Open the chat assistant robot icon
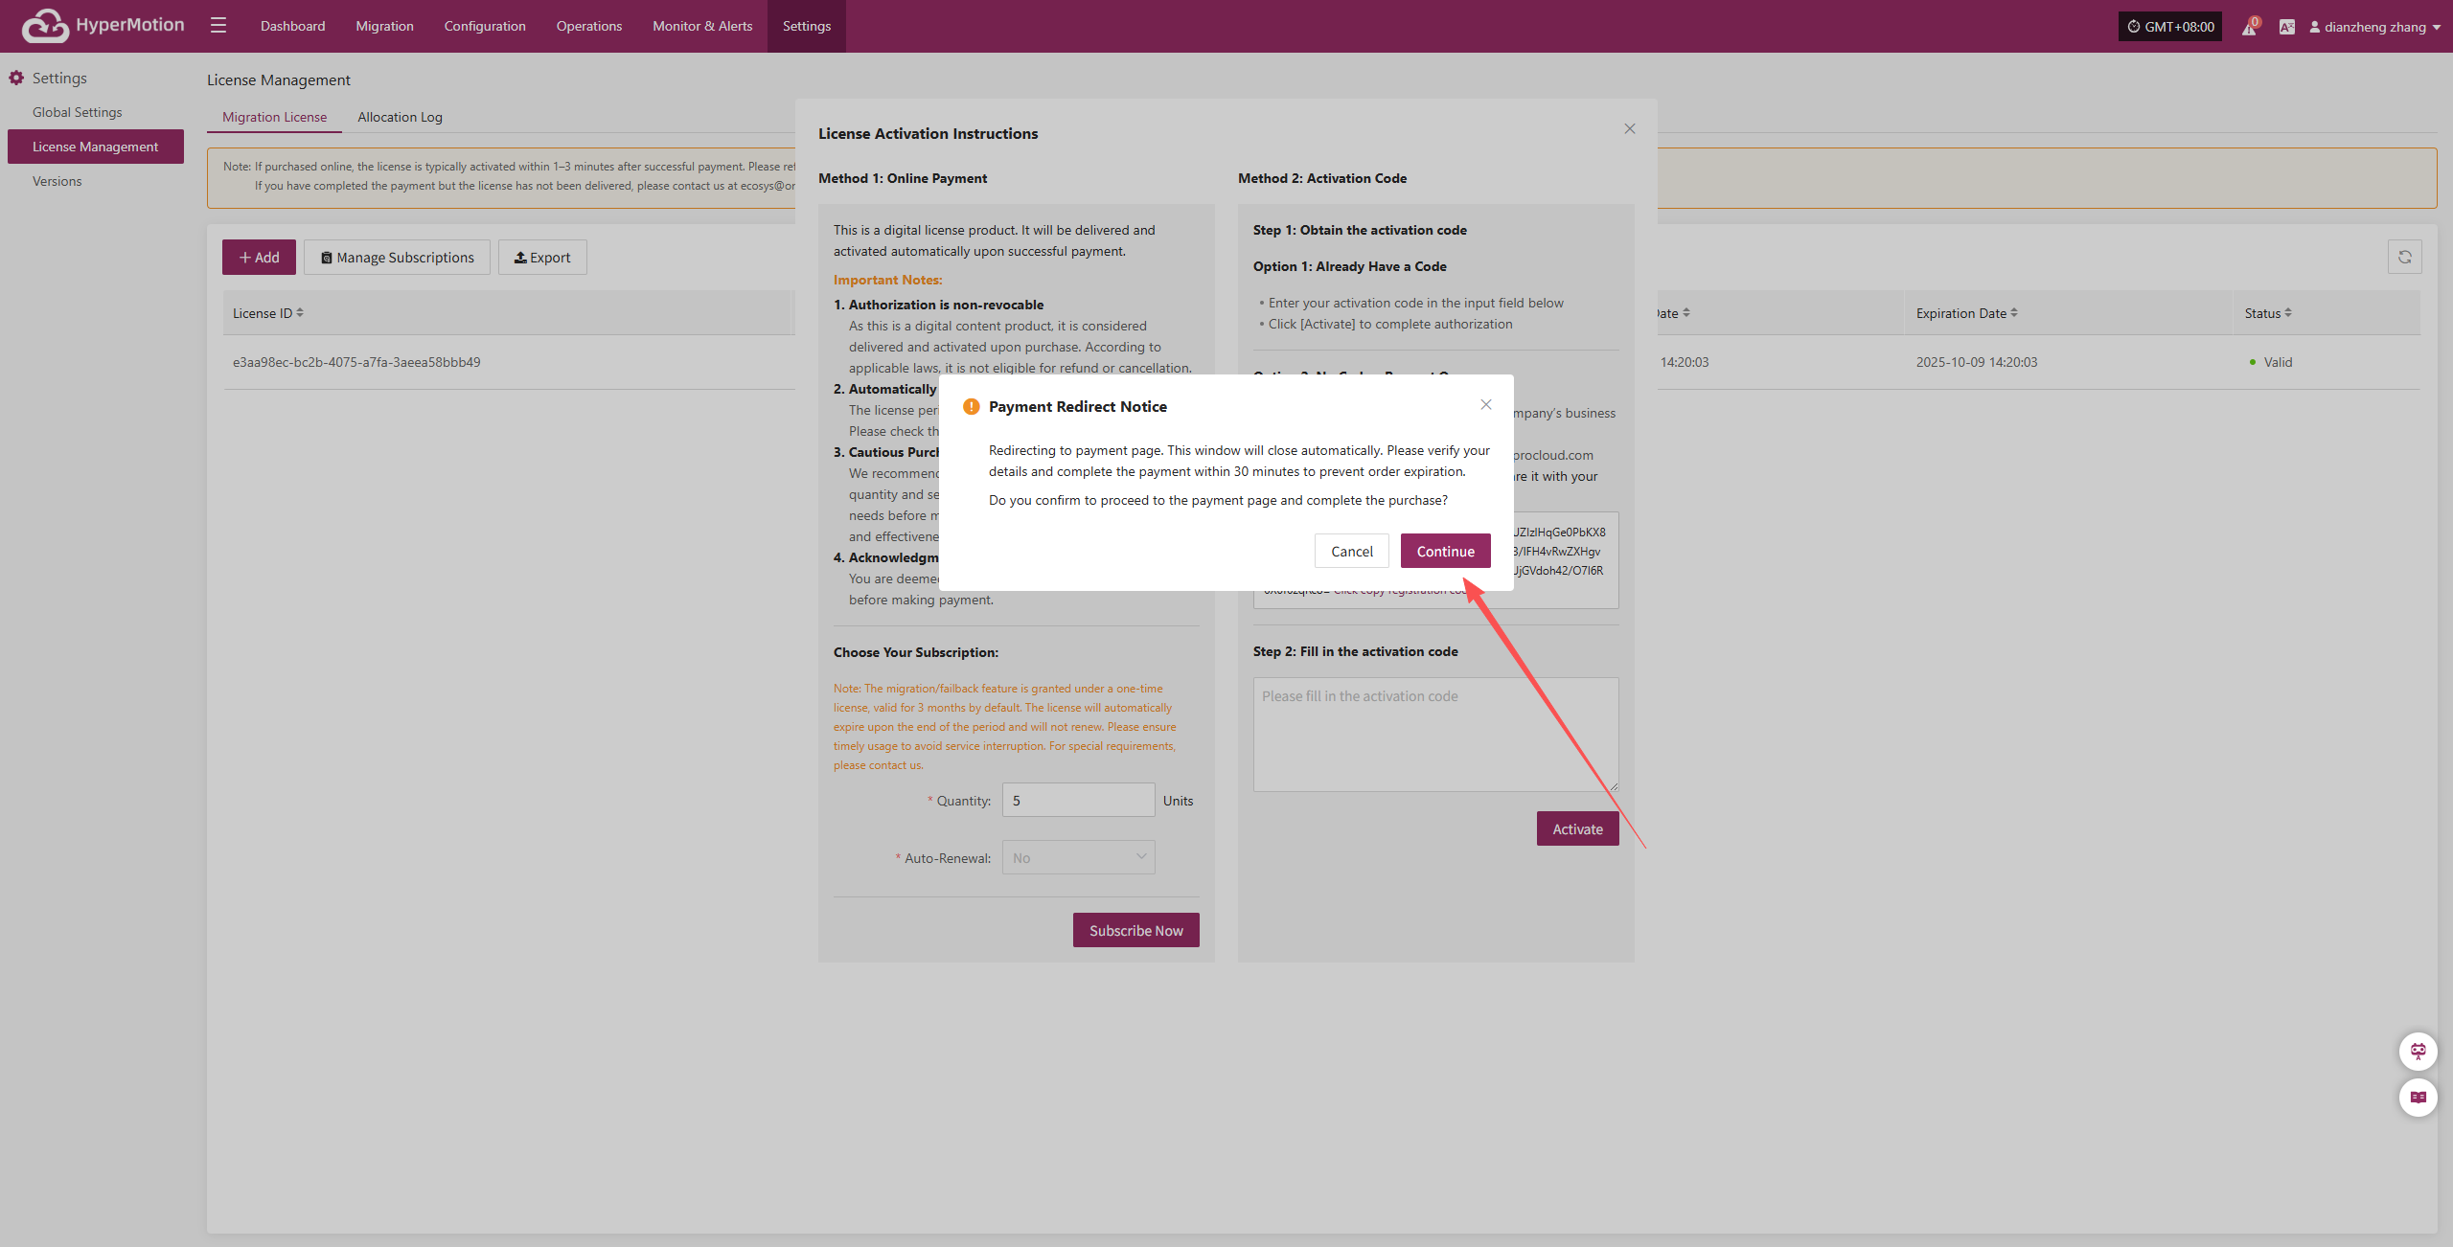This screenshot has height=1247, width=2453. click(x=2418, y=1052)
